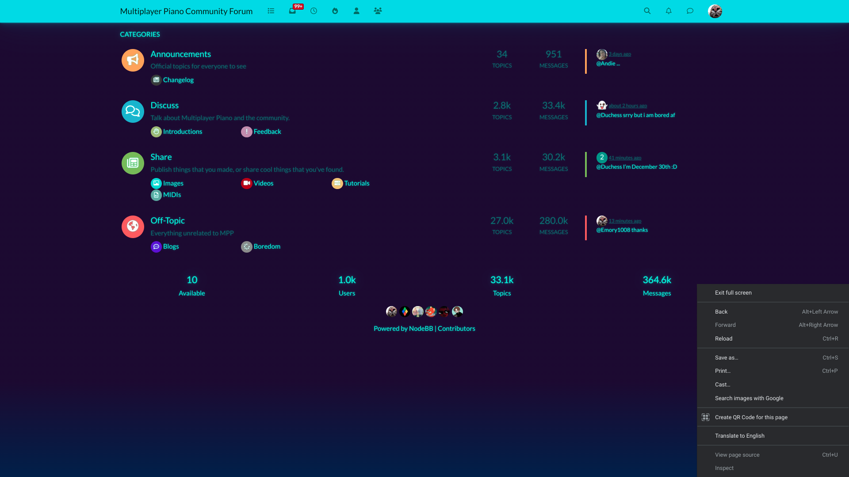Image resolution: width=849 pixels, height=477 pixels.
Task: Click the search magnifier icon
Action: pyautogui.click(x=647, y=11)
